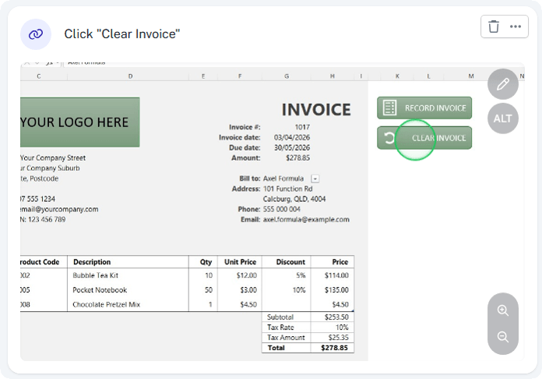Click the YOUR LOGO HERE placeholder
The image size is (542, 379).
coord(80,122)
